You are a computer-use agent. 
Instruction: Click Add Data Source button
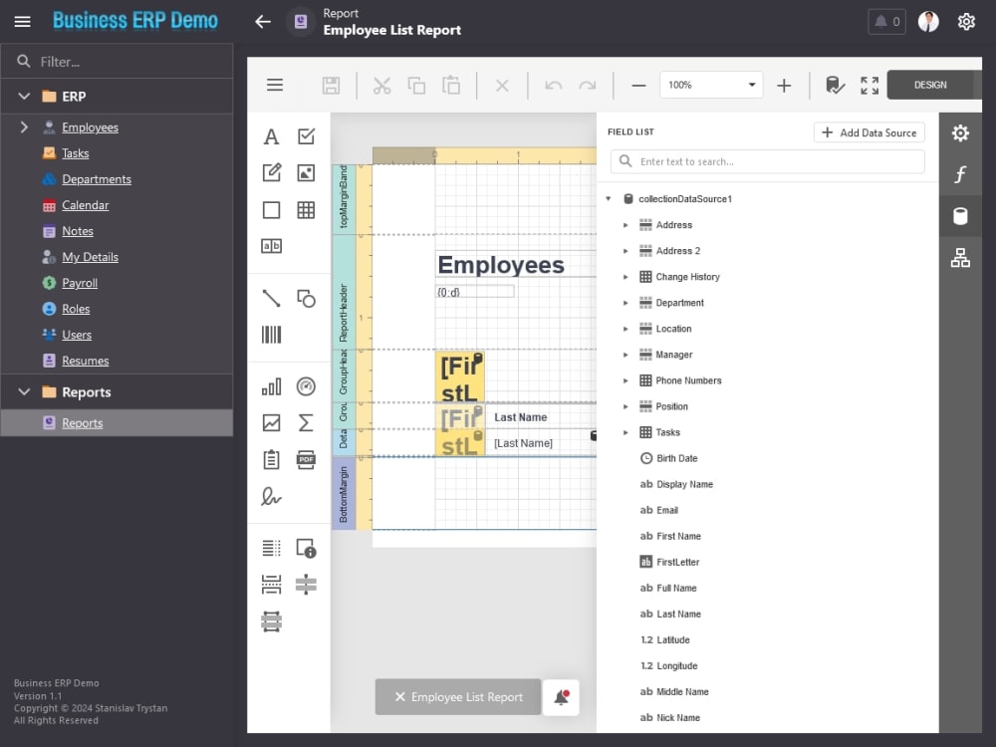tap(869, 132)
